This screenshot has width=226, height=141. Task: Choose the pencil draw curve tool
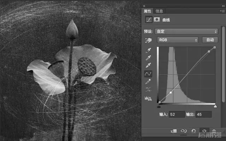point(148,81)
